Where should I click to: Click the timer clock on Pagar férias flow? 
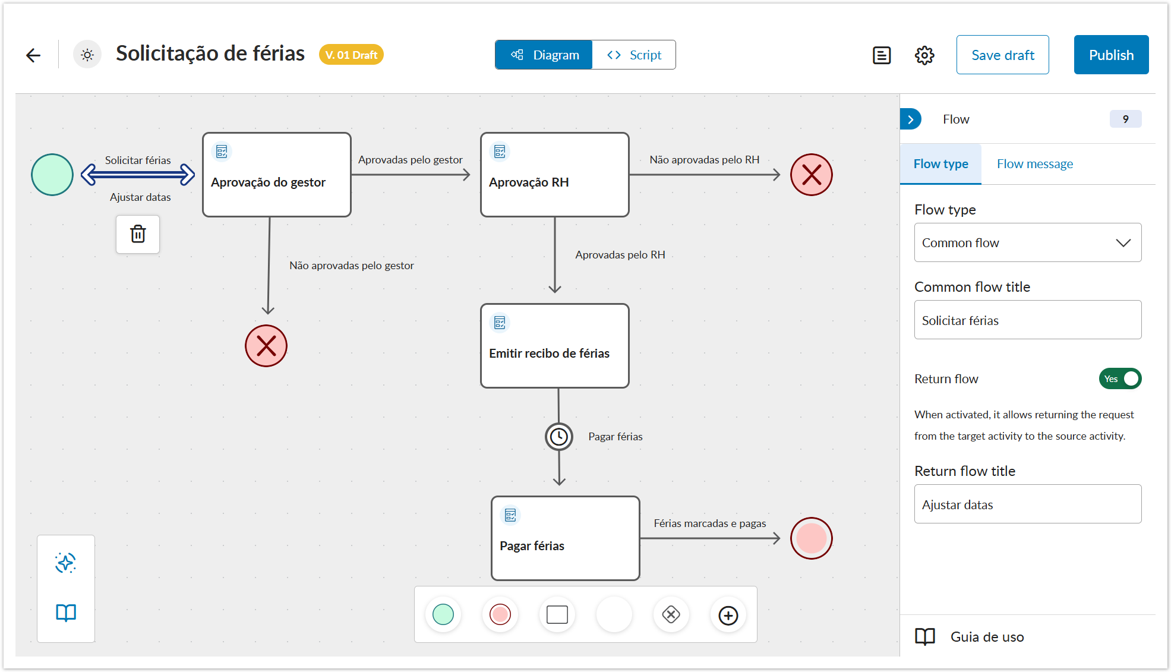click(559, 437)
